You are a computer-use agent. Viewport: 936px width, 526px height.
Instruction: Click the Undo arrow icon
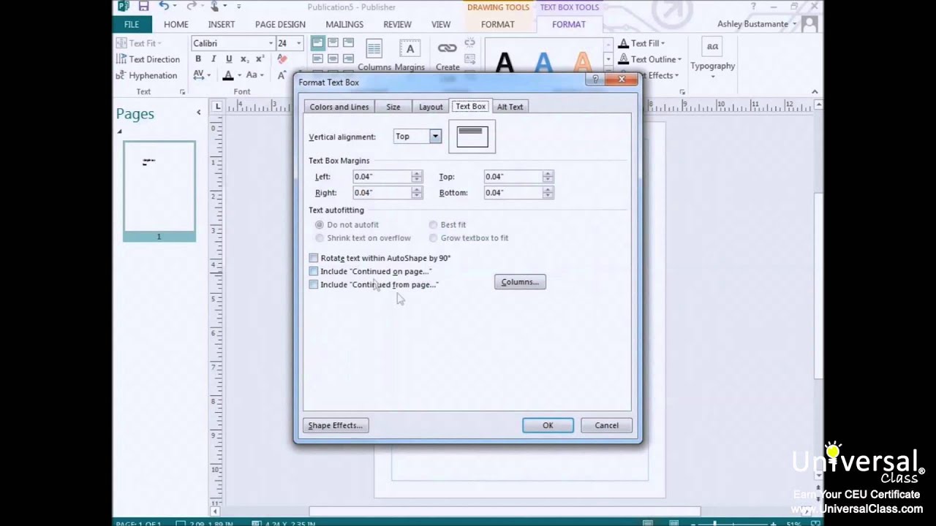pyautogui.click(x=164, y=7)
